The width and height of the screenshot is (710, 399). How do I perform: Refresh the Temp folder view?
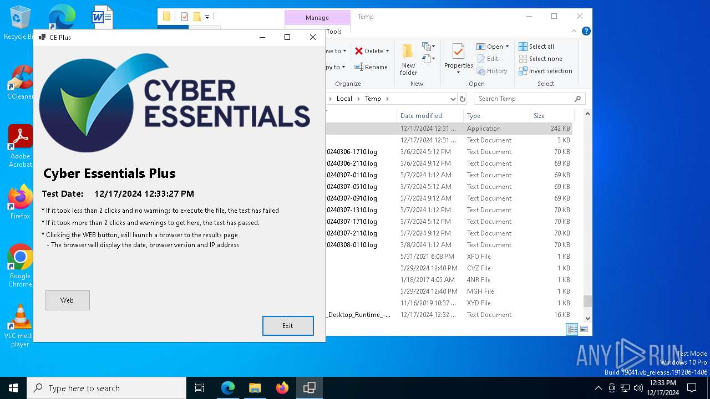point(463,99)
